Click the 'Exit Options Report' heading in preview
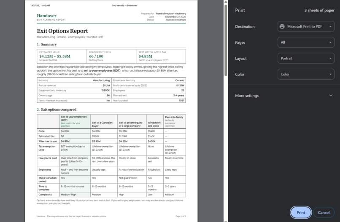 pos(62,31)
